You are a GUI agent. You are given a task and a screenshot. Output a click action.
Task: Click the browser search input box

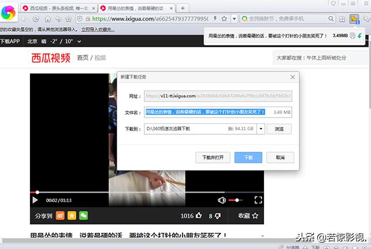287,18
